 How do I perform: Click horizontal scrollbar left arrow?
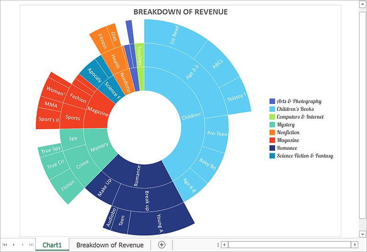(224, 245)
